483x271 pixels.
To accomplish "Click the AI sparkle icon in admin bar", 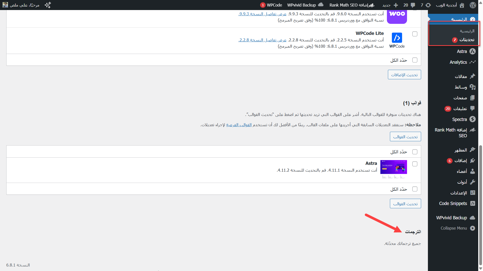I will (x=48, y=5).
